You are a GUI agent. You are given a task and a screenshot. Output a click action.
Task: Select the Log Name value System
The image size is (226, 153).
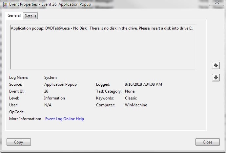(50, 77)
